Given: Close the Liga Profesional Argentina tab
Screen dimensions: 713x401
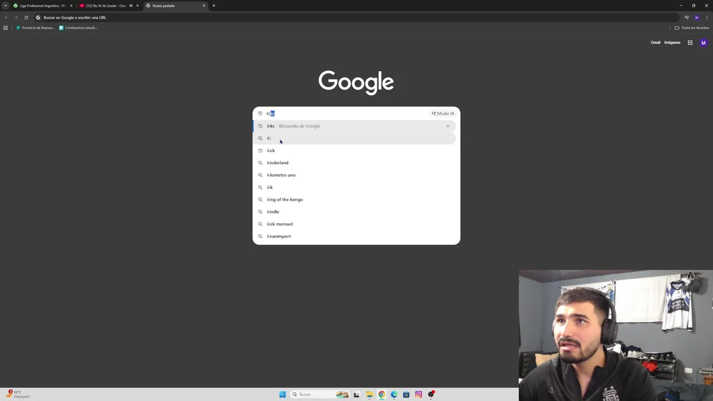Looking at the screenshot, I should (71, 6).
